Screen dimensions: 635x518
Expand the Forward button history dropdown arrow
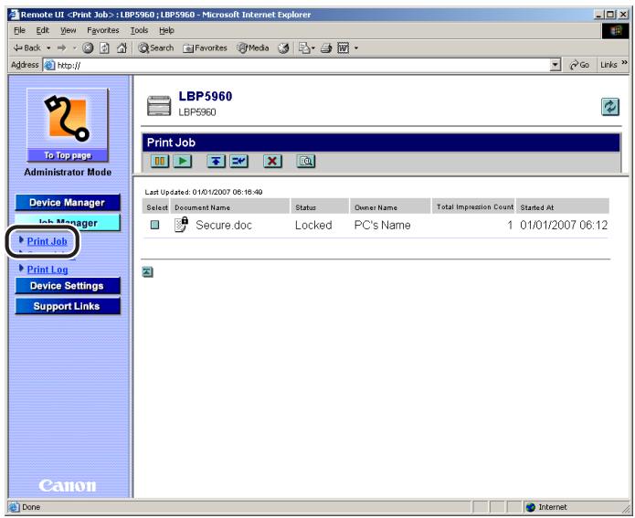[x=75, y=48]
